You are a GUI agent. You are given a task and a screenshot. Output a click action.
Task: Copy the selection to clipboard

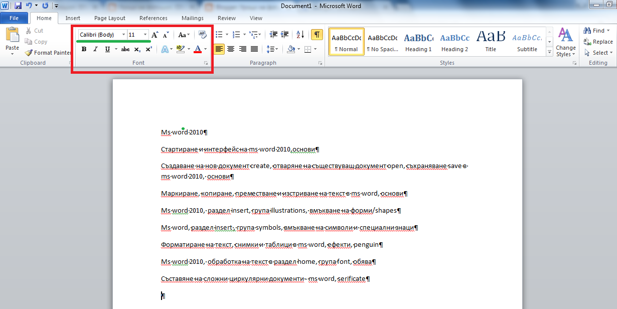pos(36,42)
